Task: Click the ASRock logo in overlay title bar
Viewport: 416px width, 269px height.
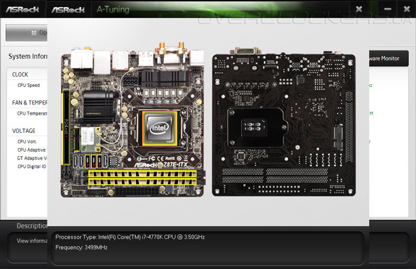Action: 68,10
